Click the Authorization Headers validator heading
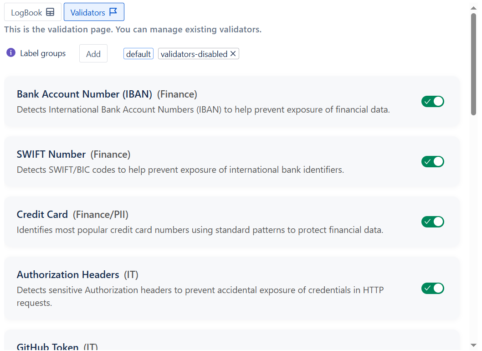The height and width of the screenshot is (351, 482). point(68,275)
